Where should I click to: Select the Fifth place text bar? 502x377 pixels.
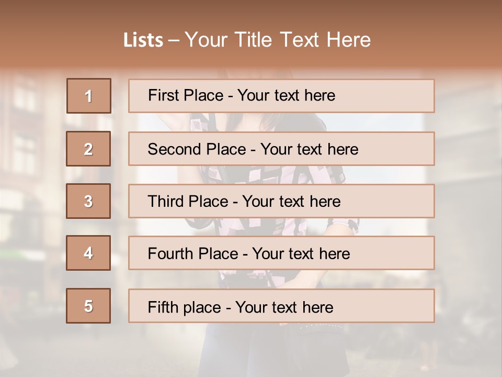[281, 306]
